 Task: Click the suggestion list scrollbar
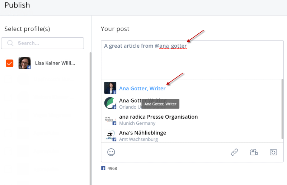pyautogui.click(x=282, y=108)
